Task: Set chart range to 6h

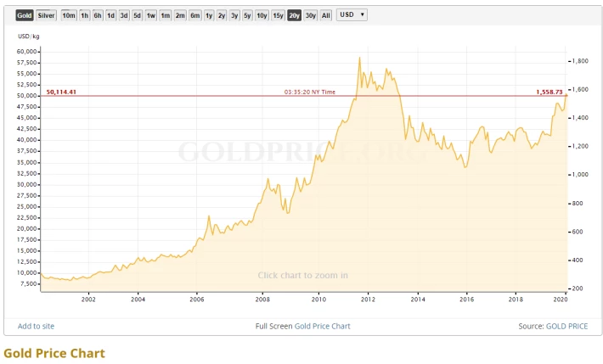Action: (x=98, y=15)
